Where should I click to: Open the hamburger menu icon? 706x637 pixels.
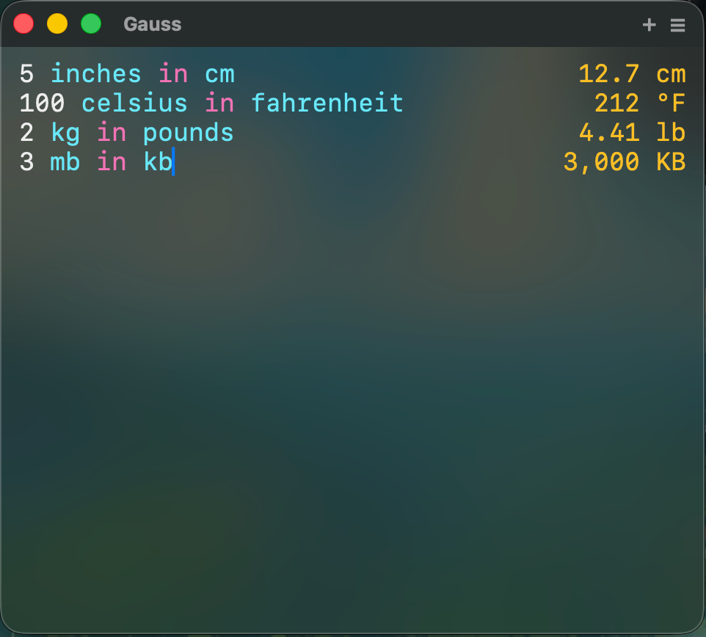[x=677, y=25]
